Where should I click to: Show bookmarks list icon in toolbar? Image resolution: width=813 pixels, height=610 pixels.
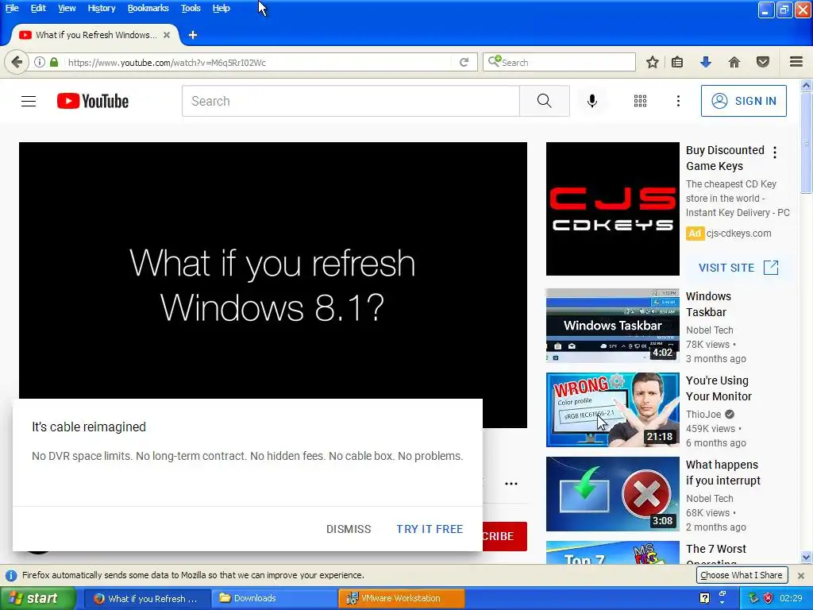pos(677,62)
